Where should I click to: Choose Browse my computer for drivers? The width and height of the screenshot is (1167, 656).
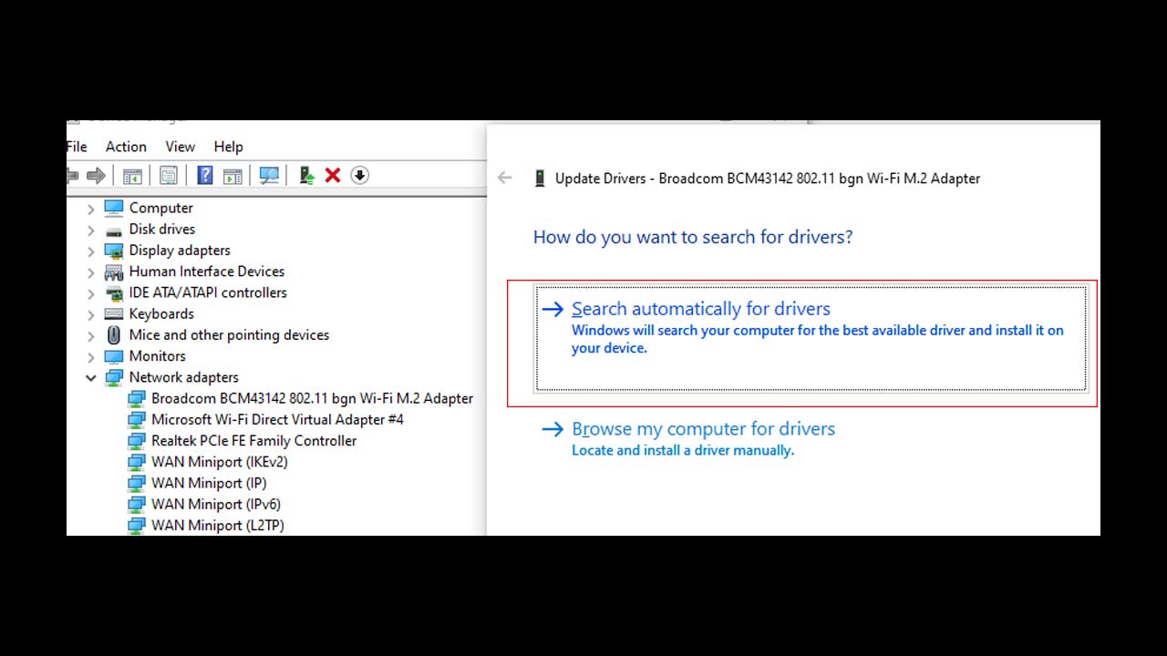tap(704, 428)
